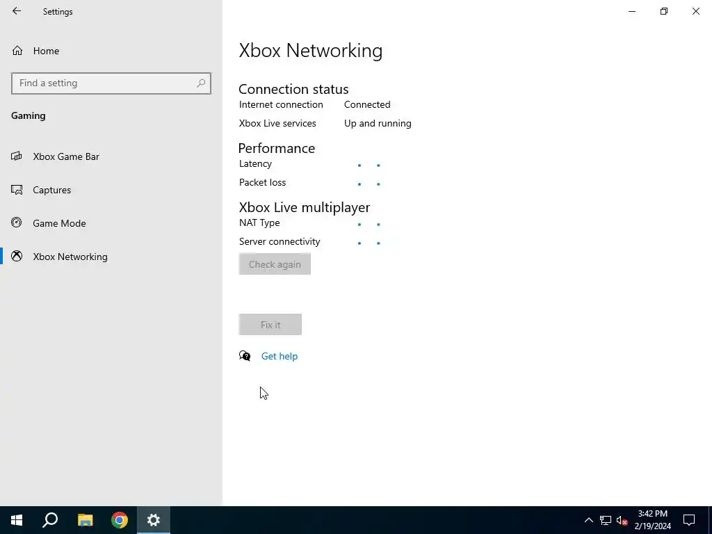Screen dimensions: 712x534
Task: Open taskbar Search
Action: point(50,520)
